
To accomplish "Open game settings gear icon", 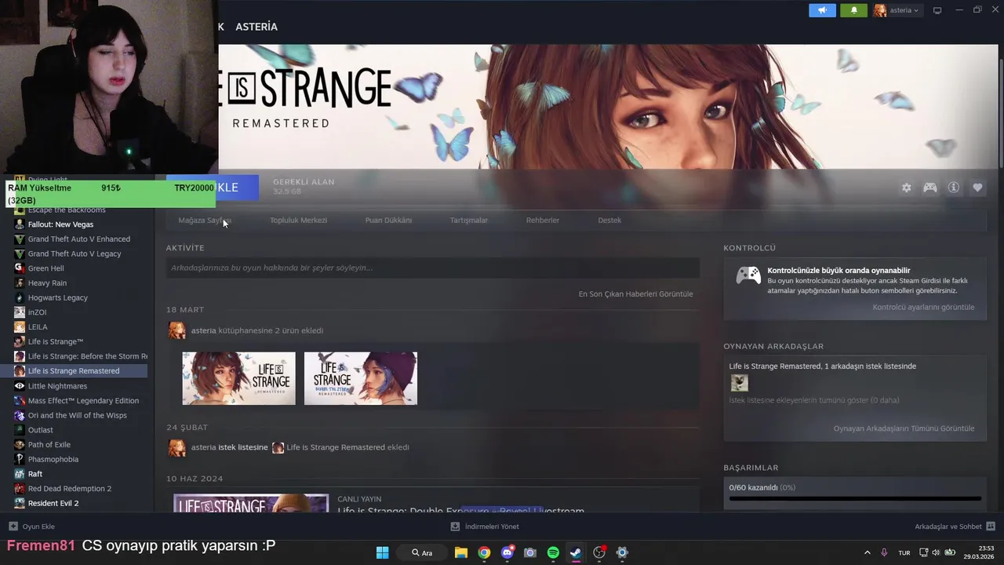I will [907, 188].
